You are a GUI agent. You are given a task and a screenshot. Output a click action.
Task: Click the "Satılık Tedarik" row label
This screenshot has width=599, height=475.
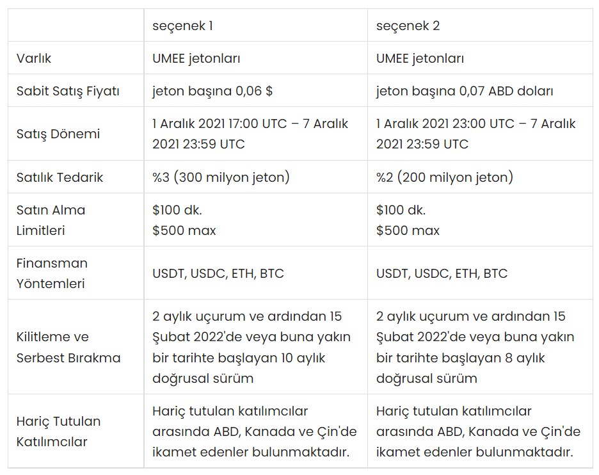pyautogui.click(x=60, y=177)
